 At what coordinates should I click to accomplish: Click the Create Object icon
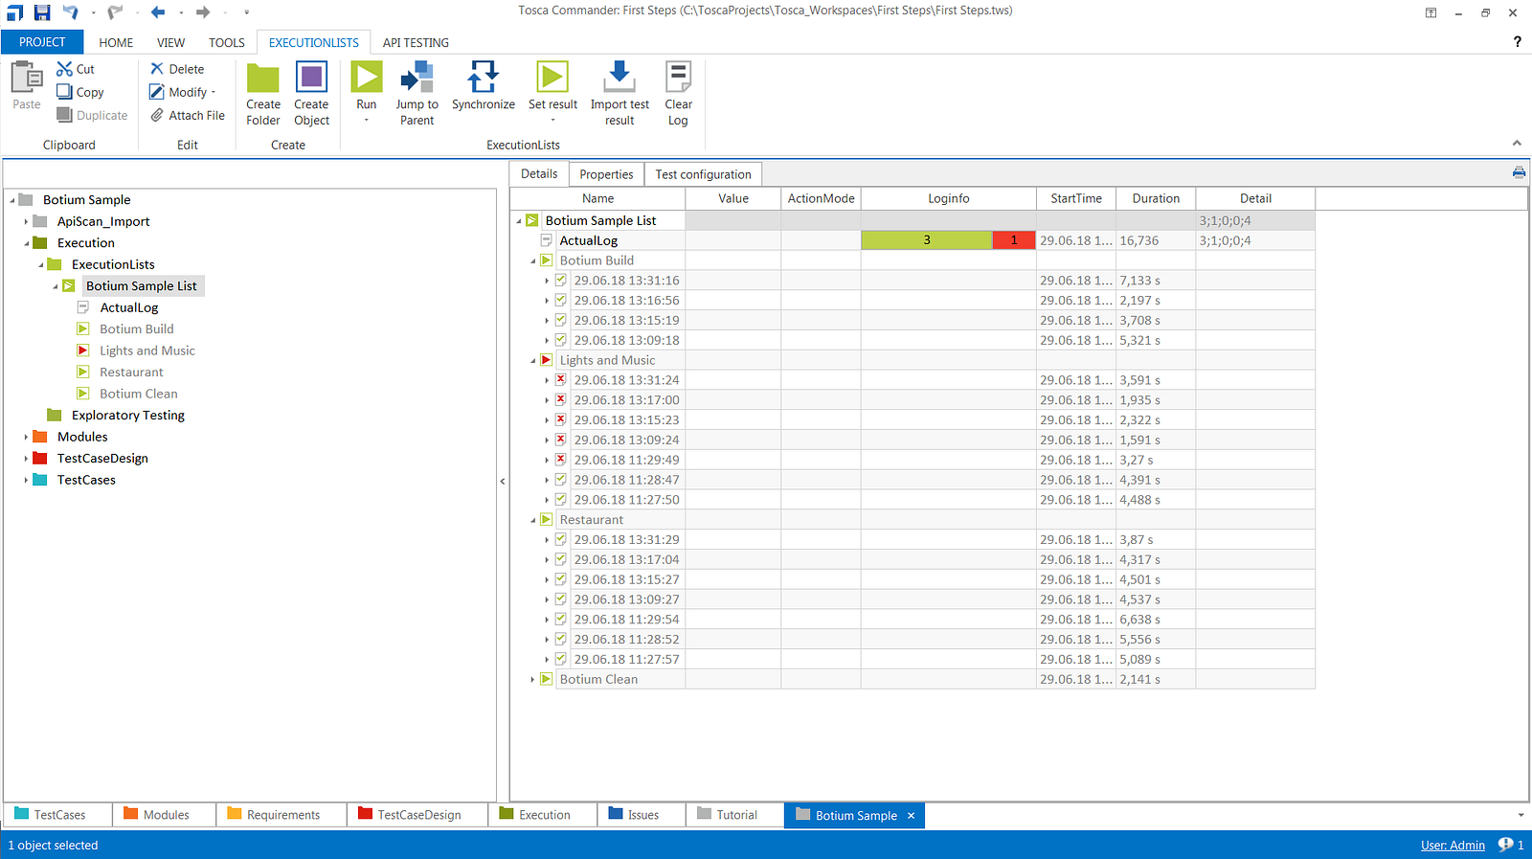(311, 78)
